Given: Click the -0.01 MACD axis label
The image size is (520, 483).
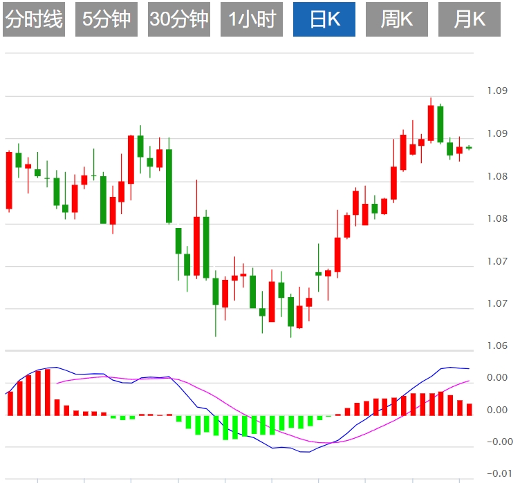Looking at the screenshot, I should point(499,473).
